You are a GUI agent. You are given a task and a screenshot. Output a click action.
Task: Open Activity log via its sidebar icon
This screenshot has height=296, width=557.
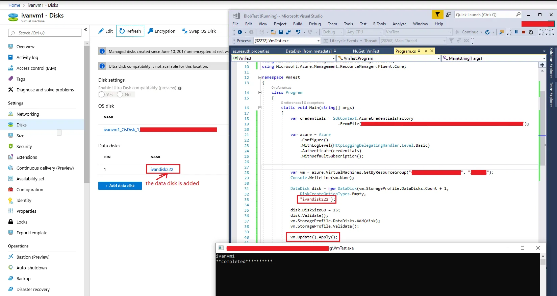click(11, 57)
